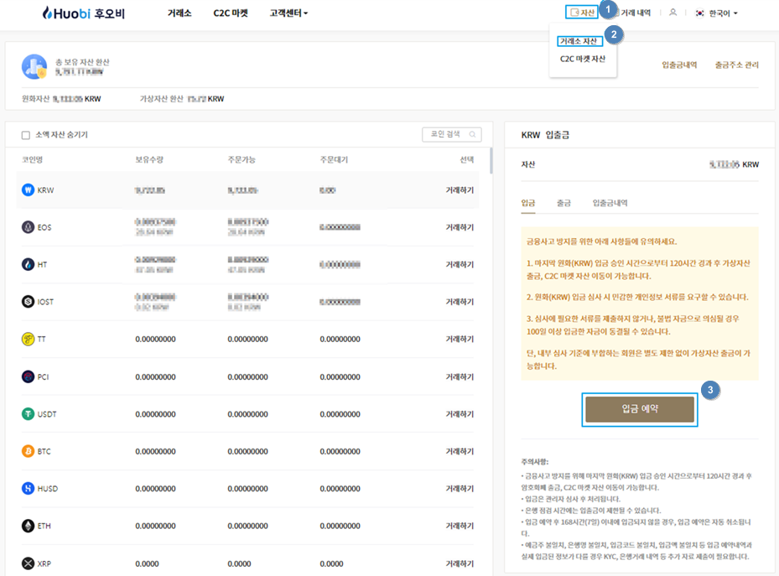Click 거래하기 for XRP row

pos(460,563)
